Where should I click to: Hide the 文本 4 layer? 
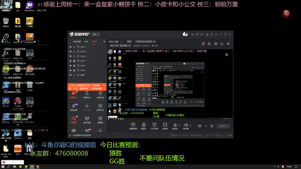click(70, 56)
